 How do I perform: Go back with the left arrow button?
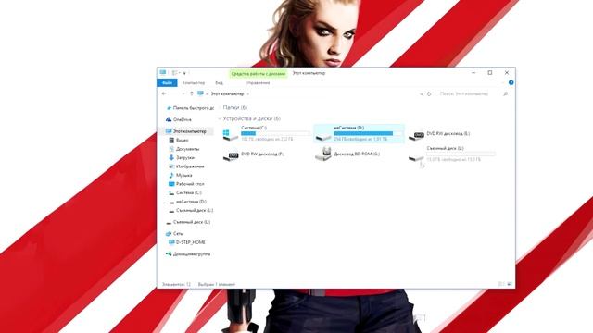(164, 93)
